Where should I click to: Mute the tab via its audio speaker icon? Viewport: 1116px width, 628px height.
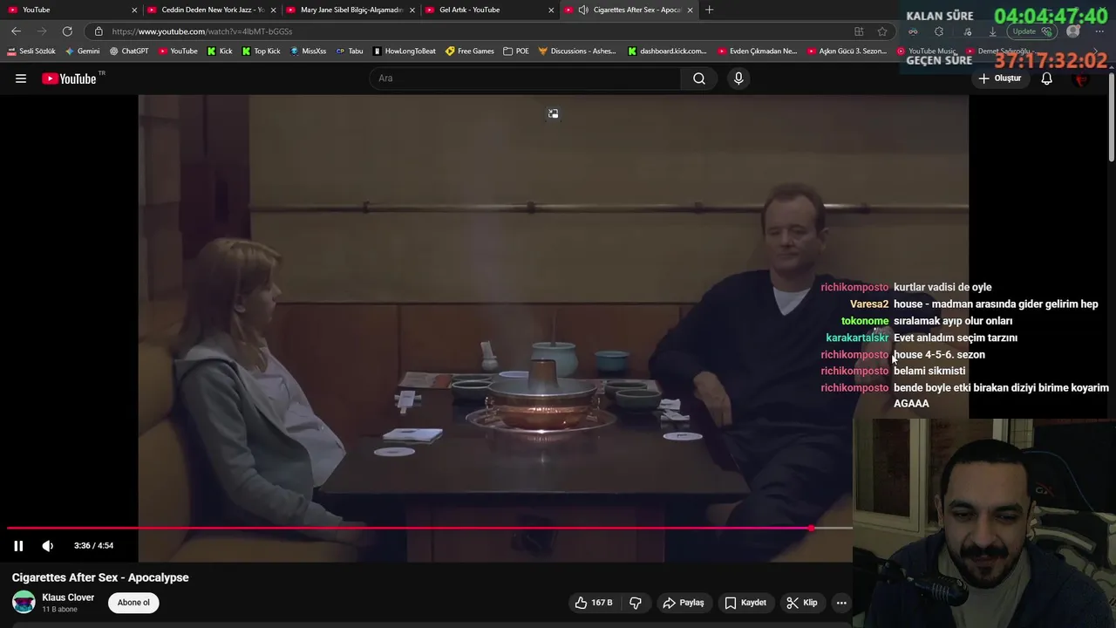582,10
